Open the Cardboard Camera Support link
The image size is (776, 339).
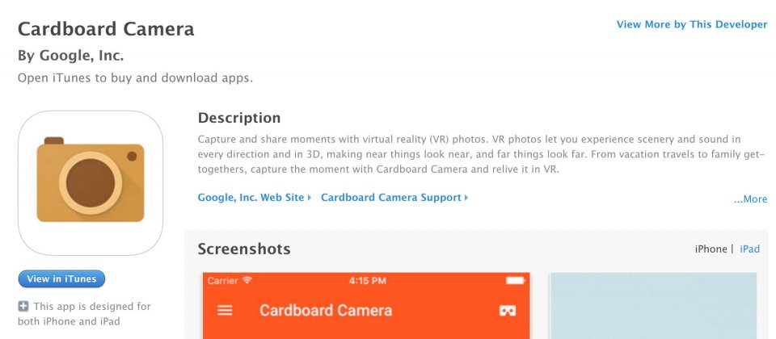[x=390, y=198]
